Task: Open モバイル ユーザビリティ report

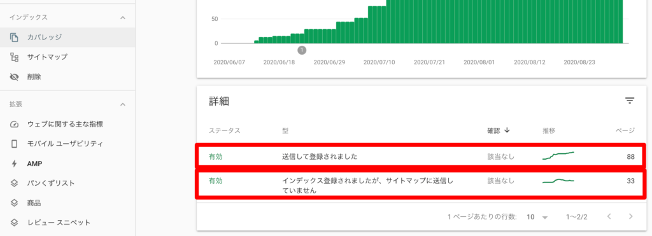Action: [x=67, y=144]
